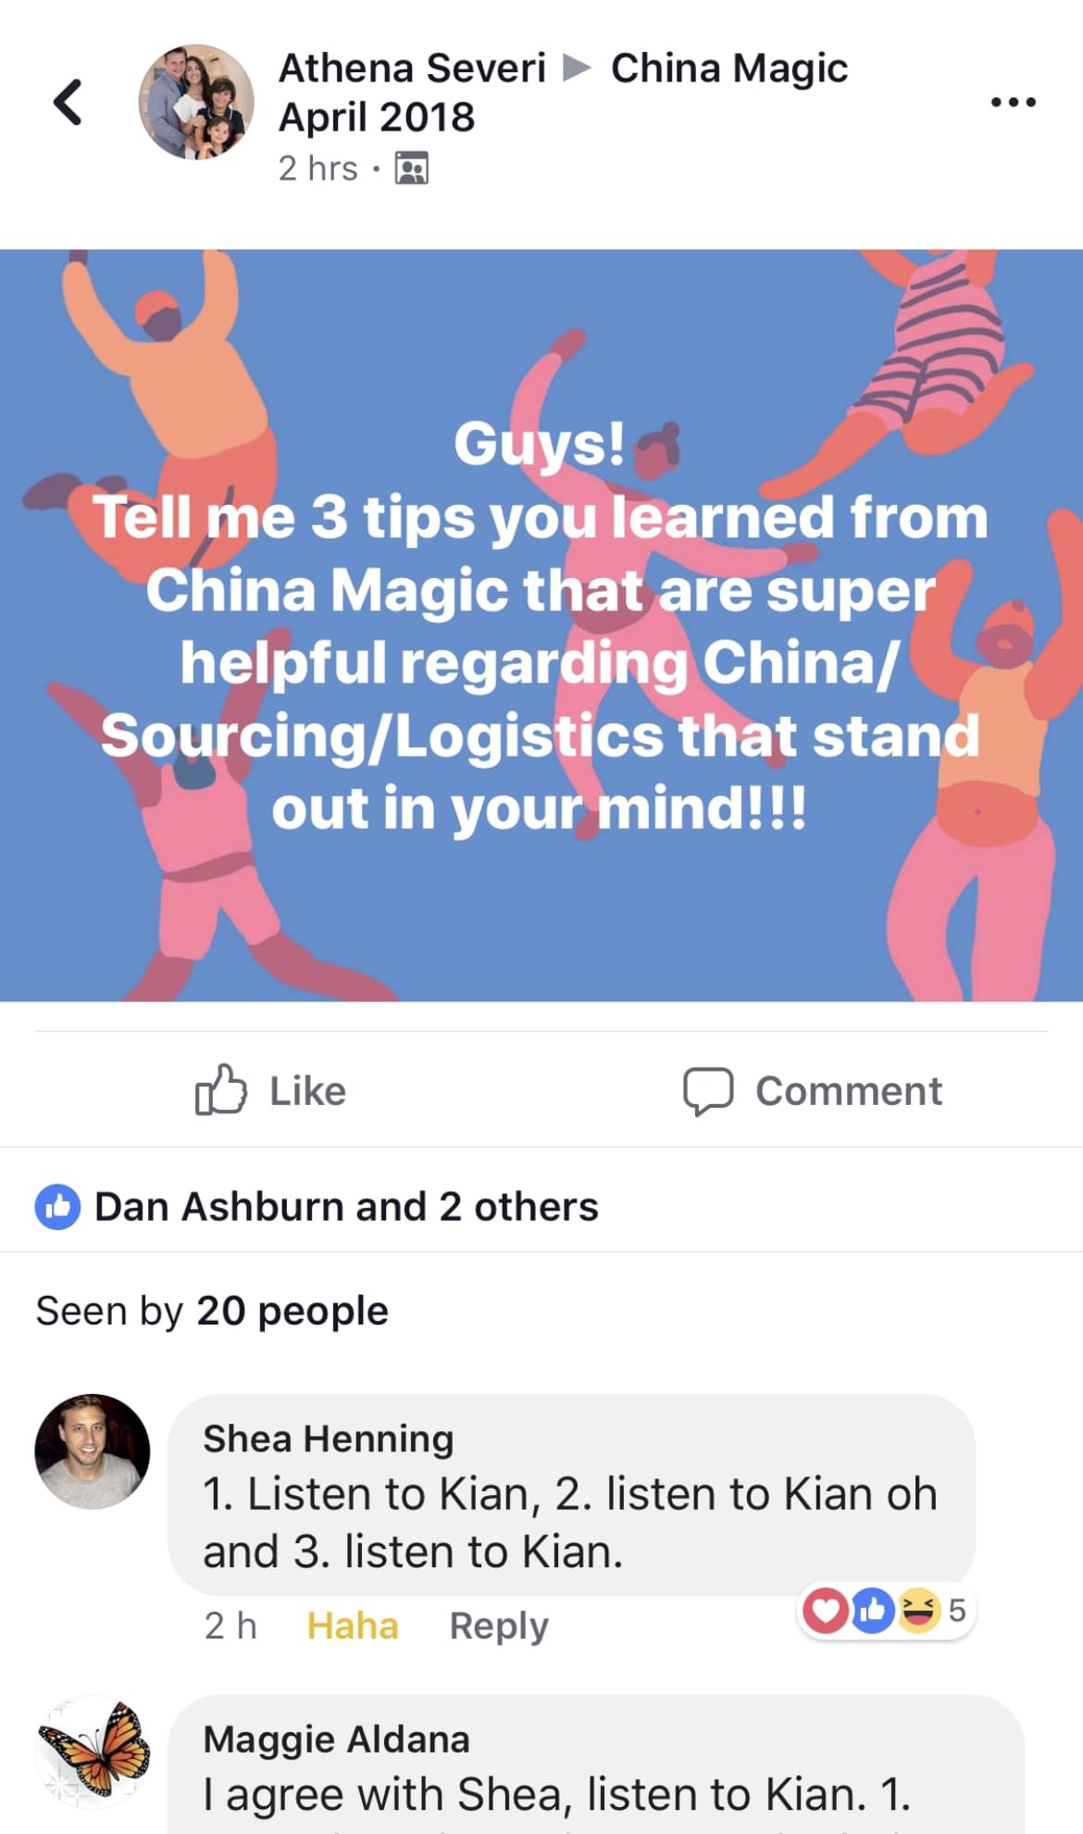Image resolution: width=1083 pixels, height=1834 pixels.
Task: Tap the thumbs-up Like icon below the post
Action: coord(220,1089)
